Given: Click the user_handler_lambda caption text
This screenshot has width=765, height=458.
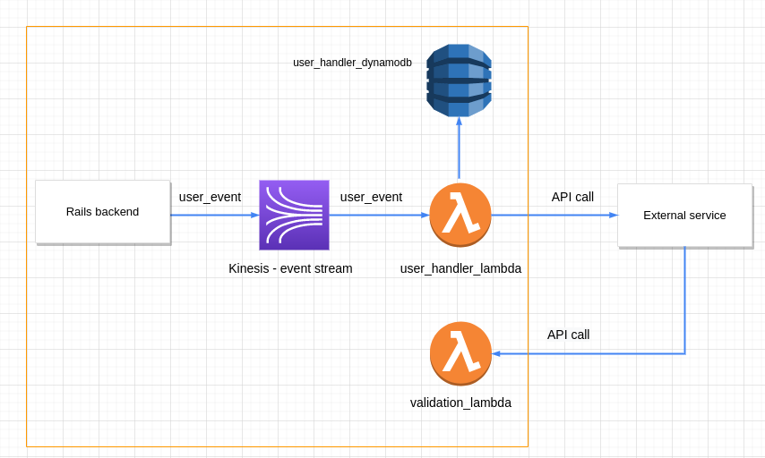Looking at the screenshot, I should tap(460, 268).
